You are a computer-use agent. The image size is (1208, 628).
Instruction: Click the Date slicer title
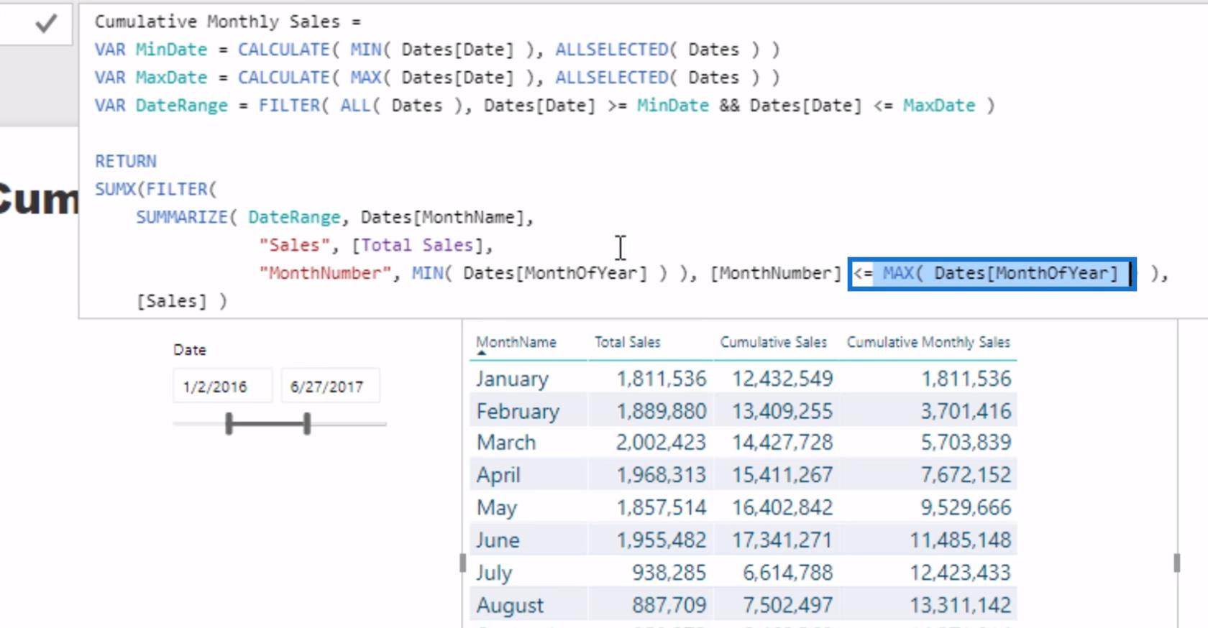(x=190, y=350)
